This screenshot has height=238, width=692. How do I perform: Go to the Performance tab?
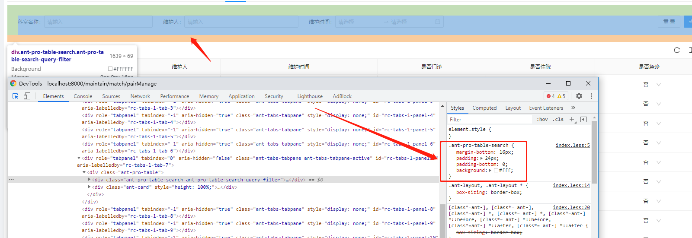[x=175, y=96]
